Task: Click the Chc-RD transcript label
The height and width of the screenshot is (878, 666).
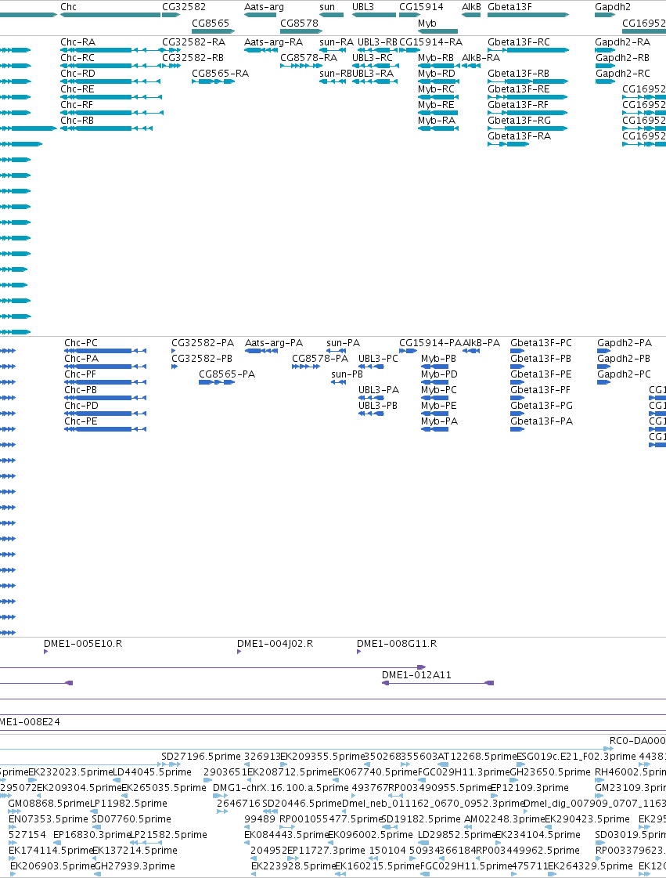Action: coord(77,74)
